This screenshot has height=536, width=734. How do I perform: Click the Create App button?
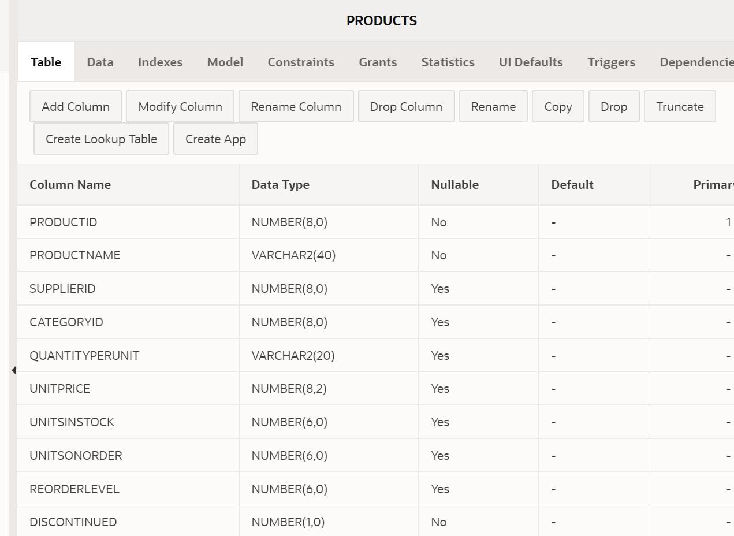pyautogui.click(x=215, y=139)
